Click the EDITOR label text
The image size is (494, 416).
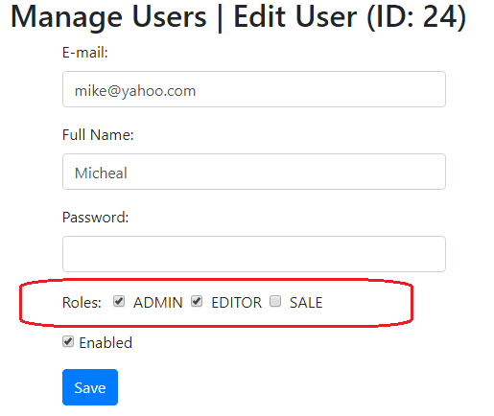[x=237, y=303]
